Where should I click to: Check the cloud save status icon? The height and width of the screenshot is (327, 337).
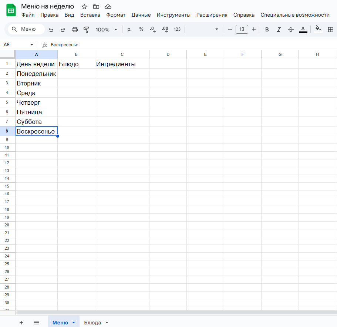(108, 7)
